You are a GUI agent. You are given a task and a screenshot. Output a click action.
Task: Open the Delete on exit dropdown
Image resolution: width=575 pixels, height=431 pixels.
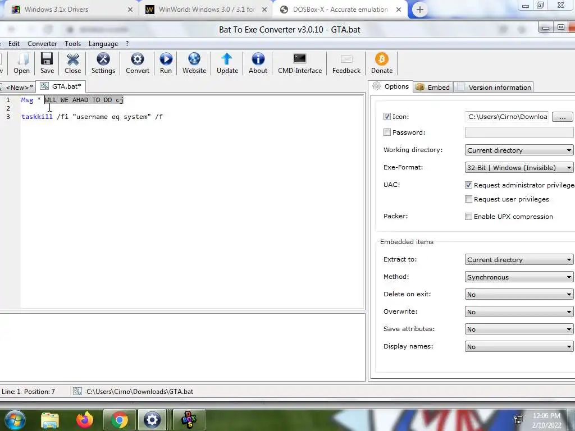(519, 294)
